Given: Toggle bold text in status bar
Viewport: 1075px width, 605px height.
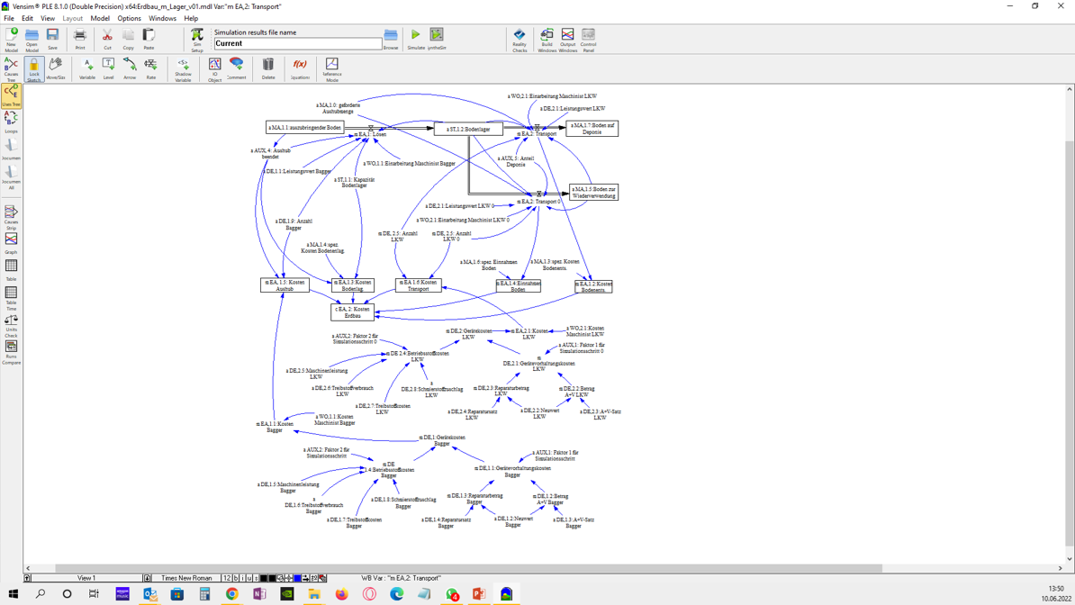Looking at the screenshot, I should coord(236,578).
